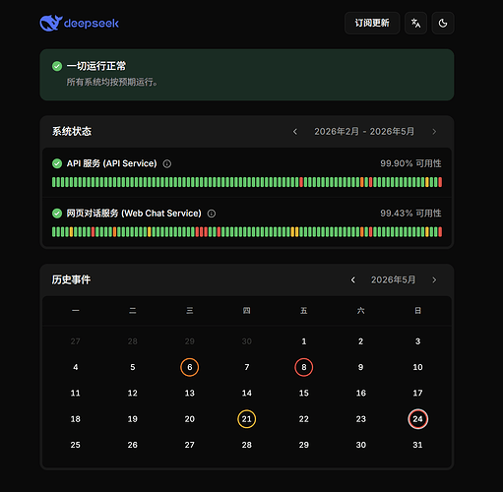
Task: Open the 订阅更新 subscribe button
Action: tap(372, 23)
